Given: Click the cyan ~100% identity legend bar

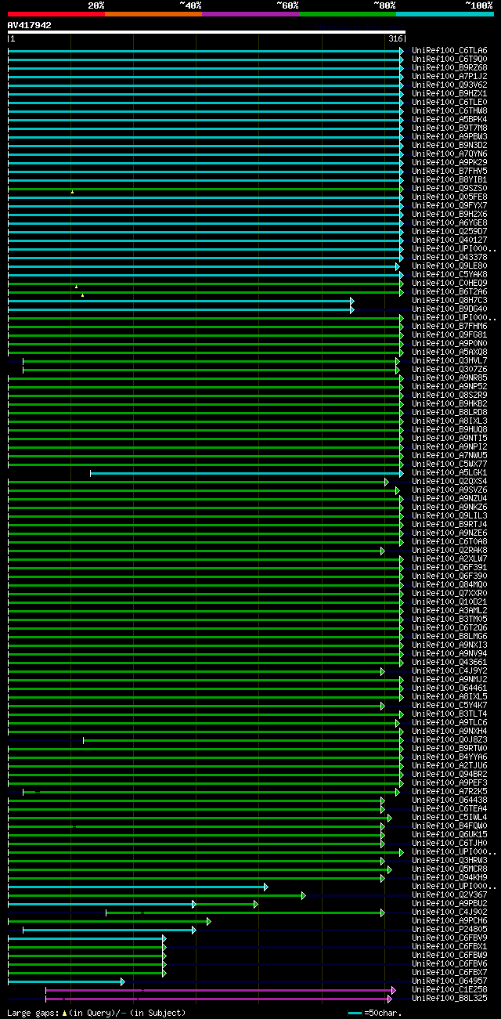Looking at the screenshot, I should [x=445, y=14].
